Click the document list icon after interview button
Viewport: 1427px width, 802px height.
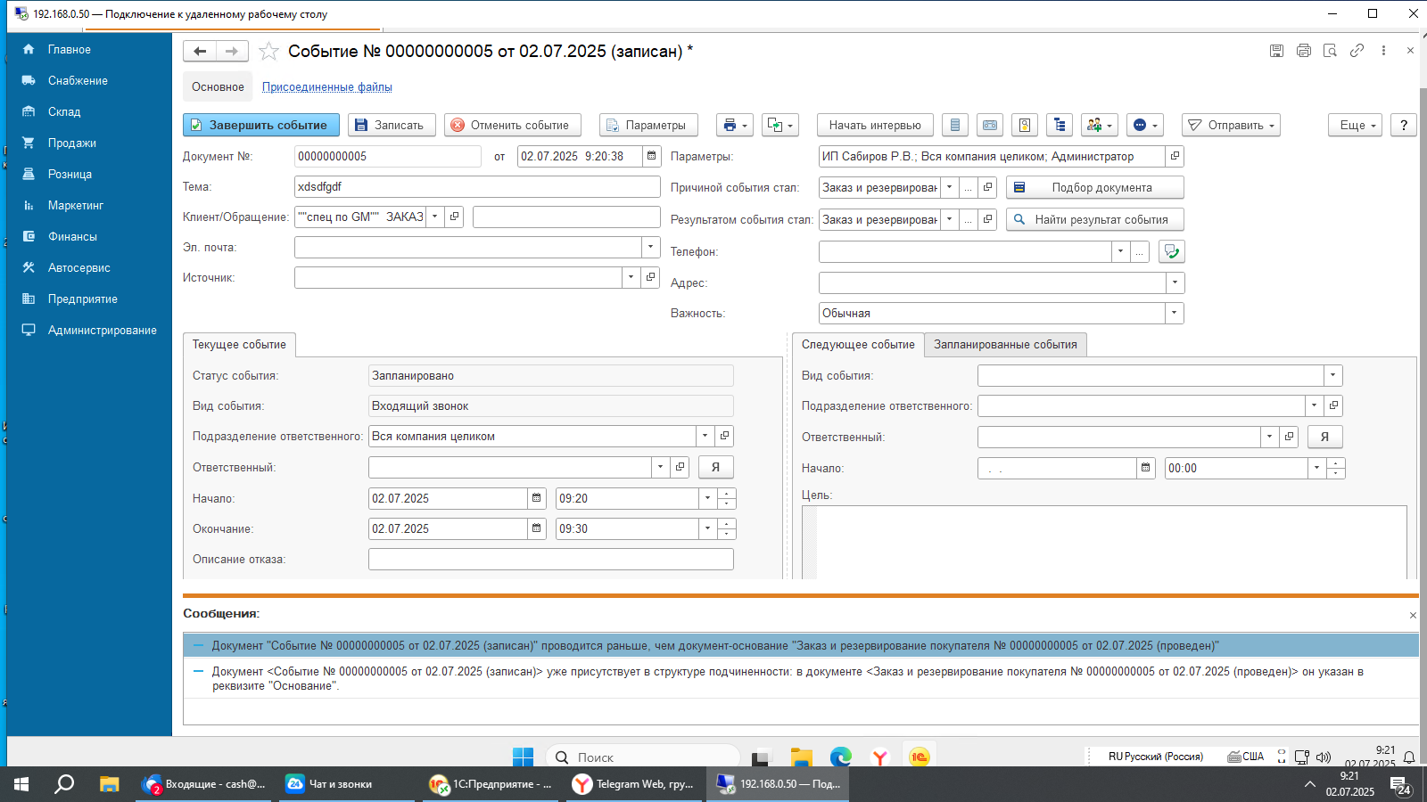pyautogui.click(x=955, y=125)
